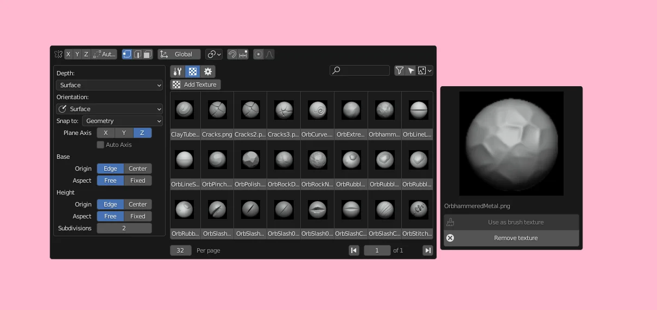This screenshot has width=657, height=310.
Task: Switch to the checkered texture tab
Action: pos(192,72)
